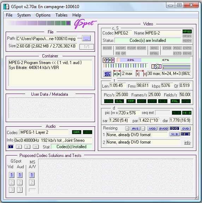
Task: Click the 16:9 aspect indicator beside seq ext
Action: 186,113
